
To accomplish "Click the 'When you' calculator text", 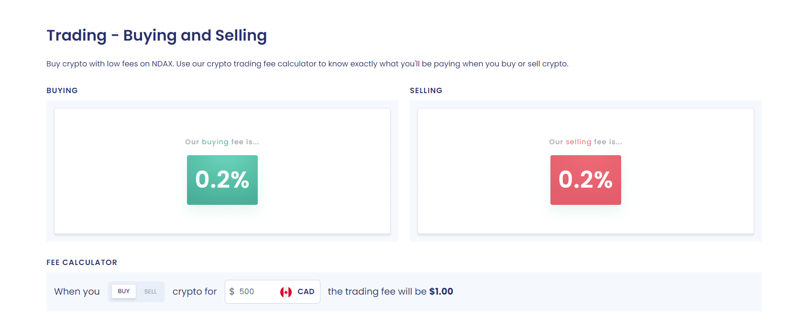I will point(77,291).
